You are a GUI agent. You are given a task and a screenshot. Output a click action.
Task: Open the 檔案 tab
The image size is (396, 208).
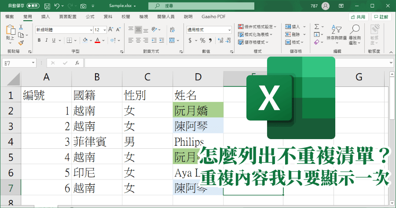[10, 17]
